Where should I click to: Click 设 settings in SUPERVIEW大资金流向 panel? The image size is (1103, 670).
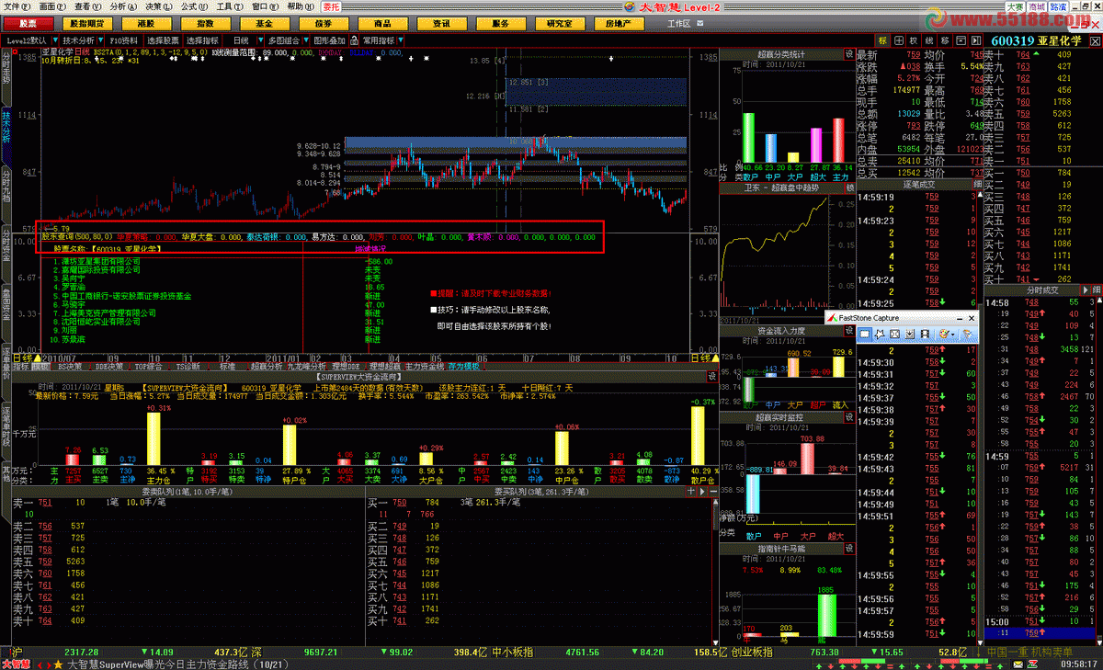711,376
